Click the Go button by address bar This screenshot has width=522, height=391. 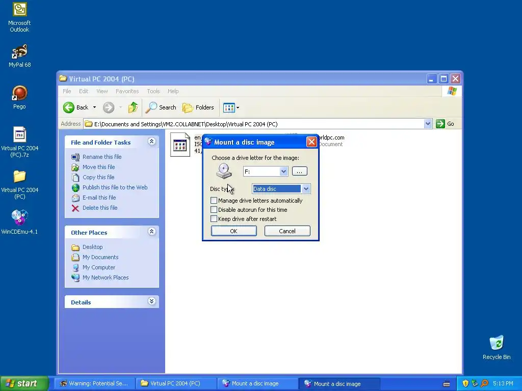(445, 124)
